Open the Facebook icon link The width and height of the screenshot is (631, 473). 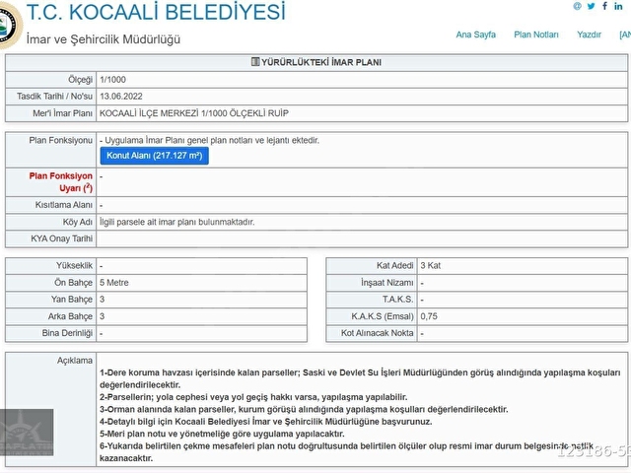[x=604, y=6]
